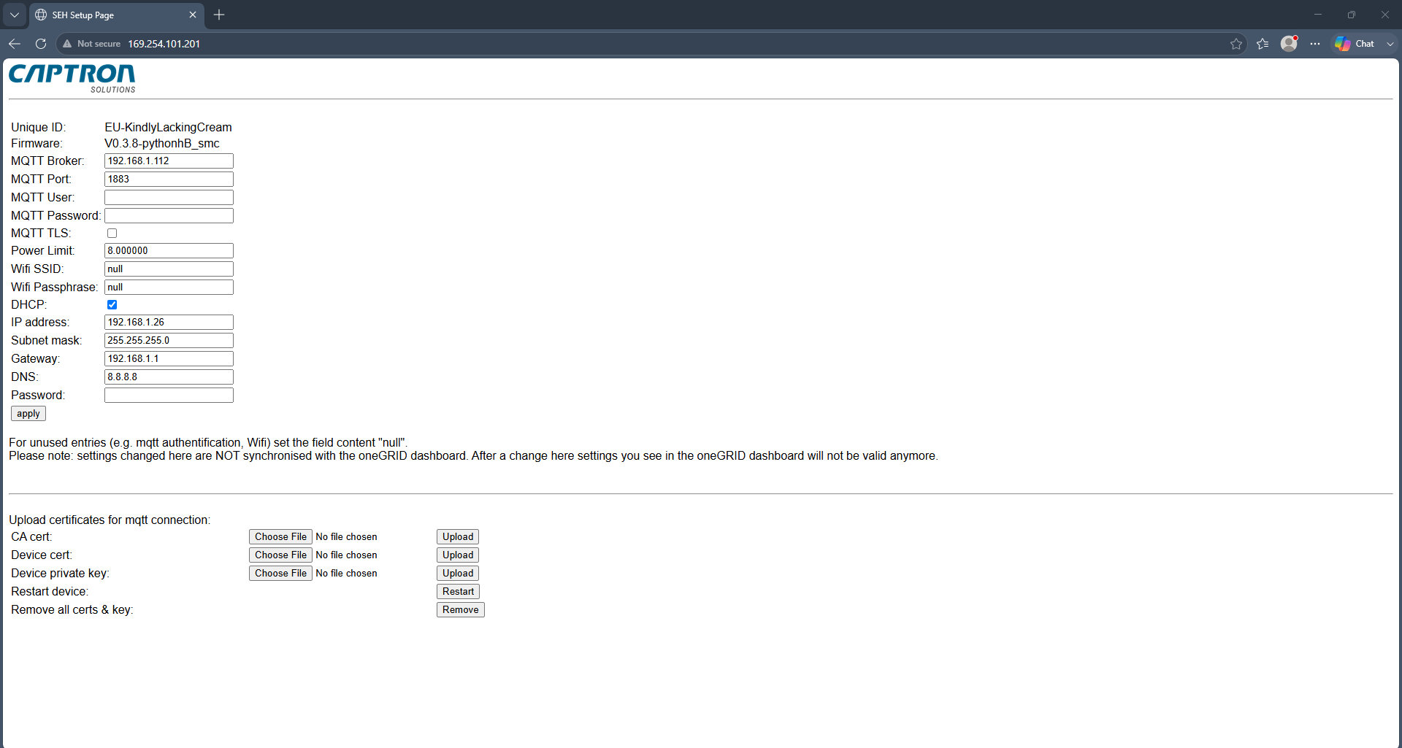1402x748 pixels.
Task: Click the firmware version V0.3.8-pythonhB_smc
Action: coord(162,143)
